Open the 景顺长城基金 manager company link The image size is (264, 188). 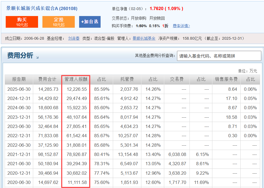click(x=144, y=38)
